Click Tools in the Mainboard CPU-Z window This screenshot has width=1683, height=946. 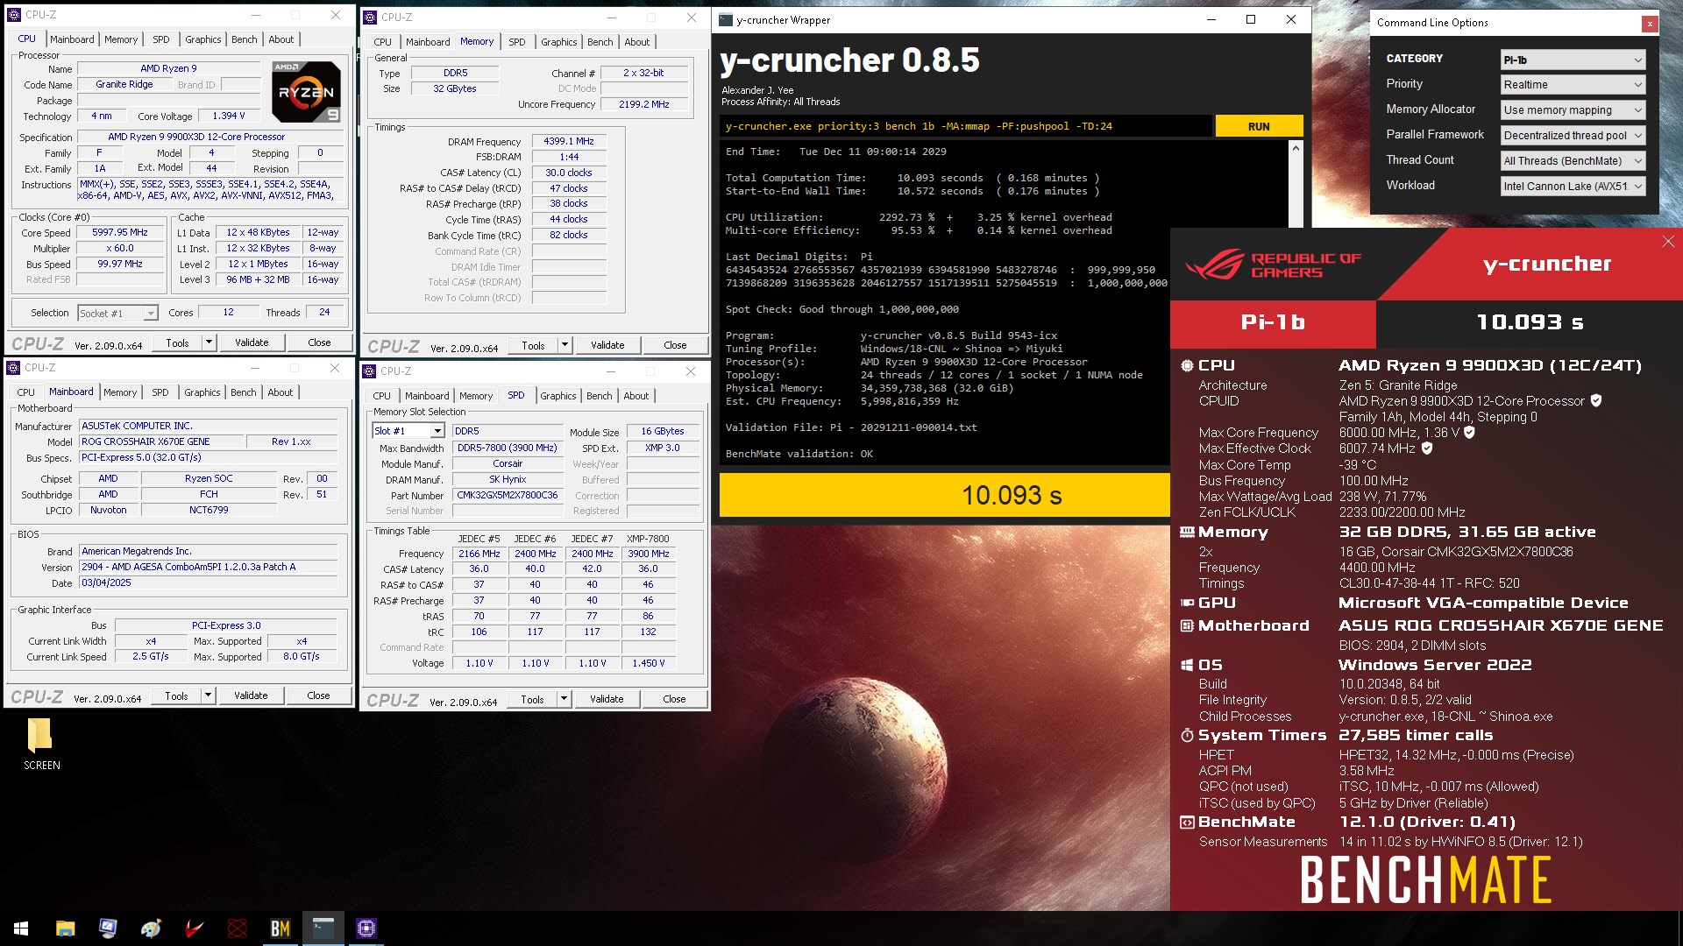pyautogui.click(x=176, y=695)
